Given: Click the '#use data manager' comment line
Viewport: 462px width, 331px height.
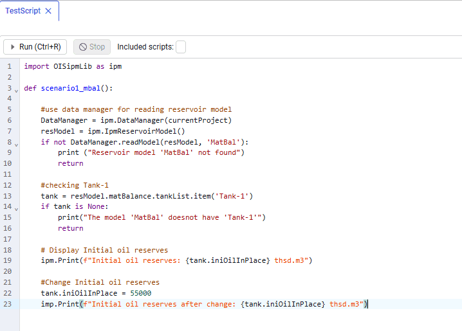Looking at the screenshot, I should click(x=136, y=109).
